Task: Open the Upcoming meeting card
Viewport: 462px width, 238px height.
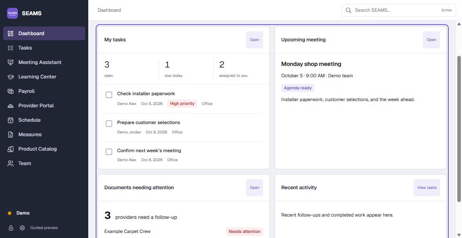Action: (x=432, y=40)
